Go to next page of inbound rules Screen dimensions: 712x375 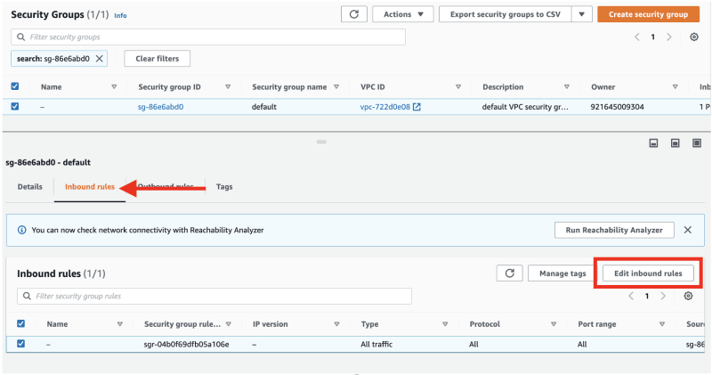pos(663,296)
